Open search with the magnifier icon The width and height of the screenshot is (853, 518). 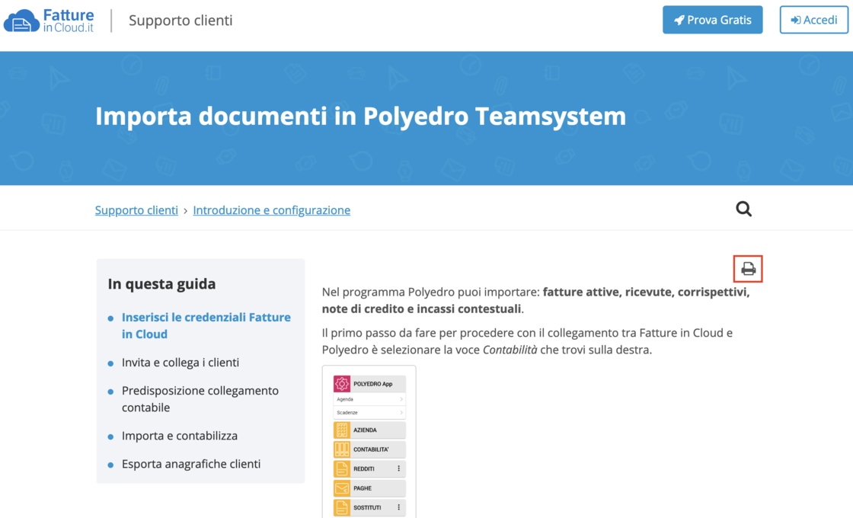[743, 209]
